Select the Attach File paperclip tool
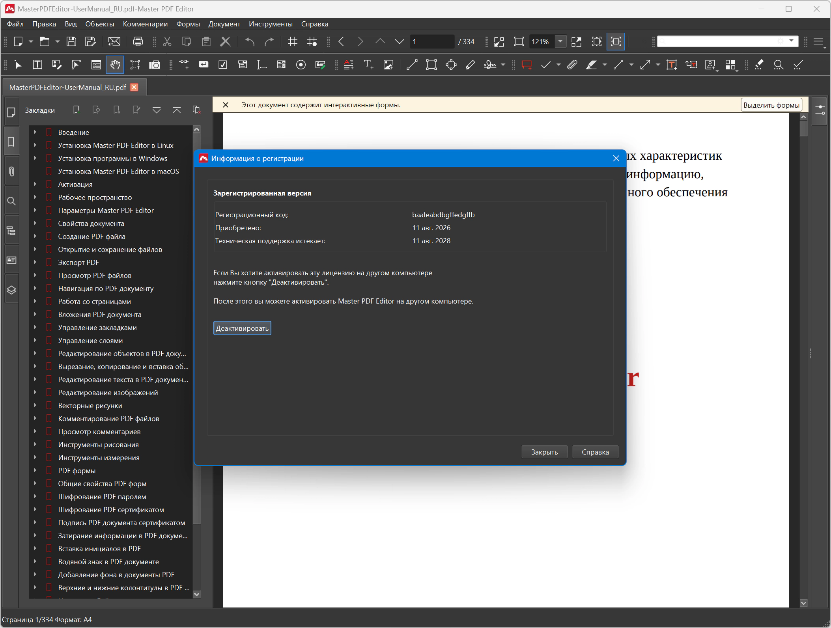This screenshot has width=831, height=628. click(572, 65)
